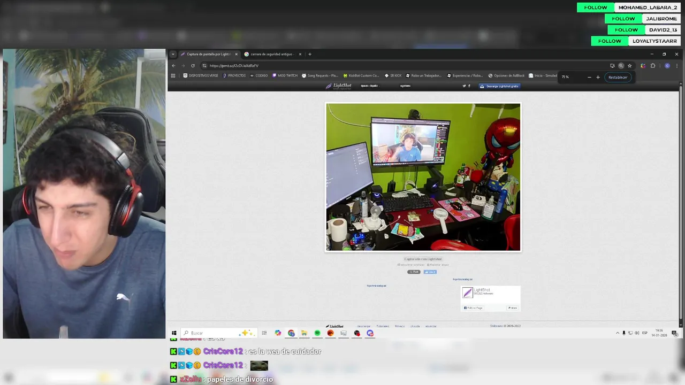
Task: Increase zoom with the plus button
Action: click(598, 77)
